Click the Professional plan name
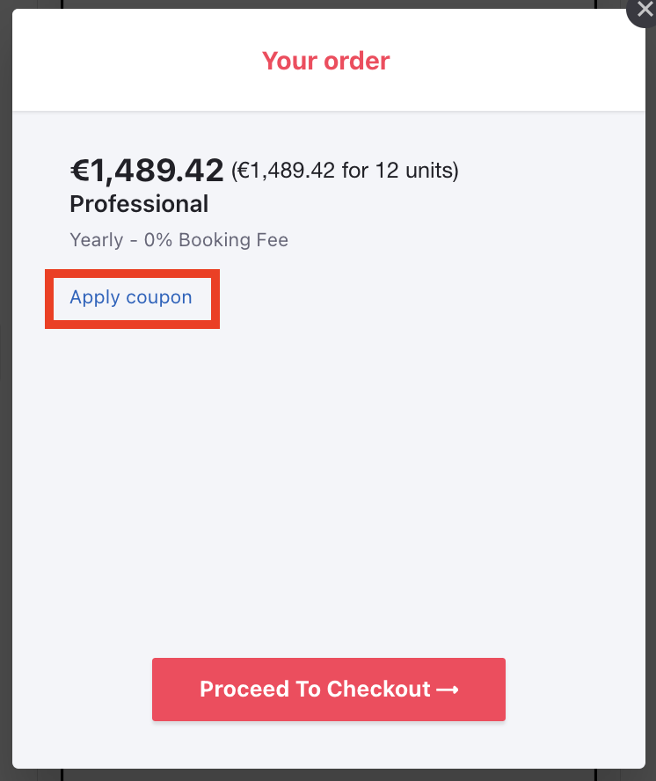 pyautogui.click(x=138, y=204)
